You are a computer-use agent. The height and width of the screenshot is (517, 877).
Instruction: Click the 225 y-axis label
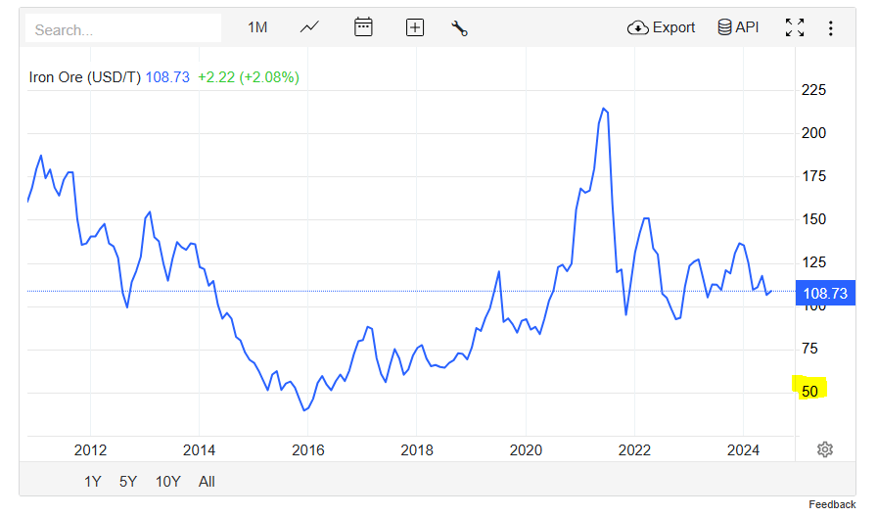[x=813, y=90]
